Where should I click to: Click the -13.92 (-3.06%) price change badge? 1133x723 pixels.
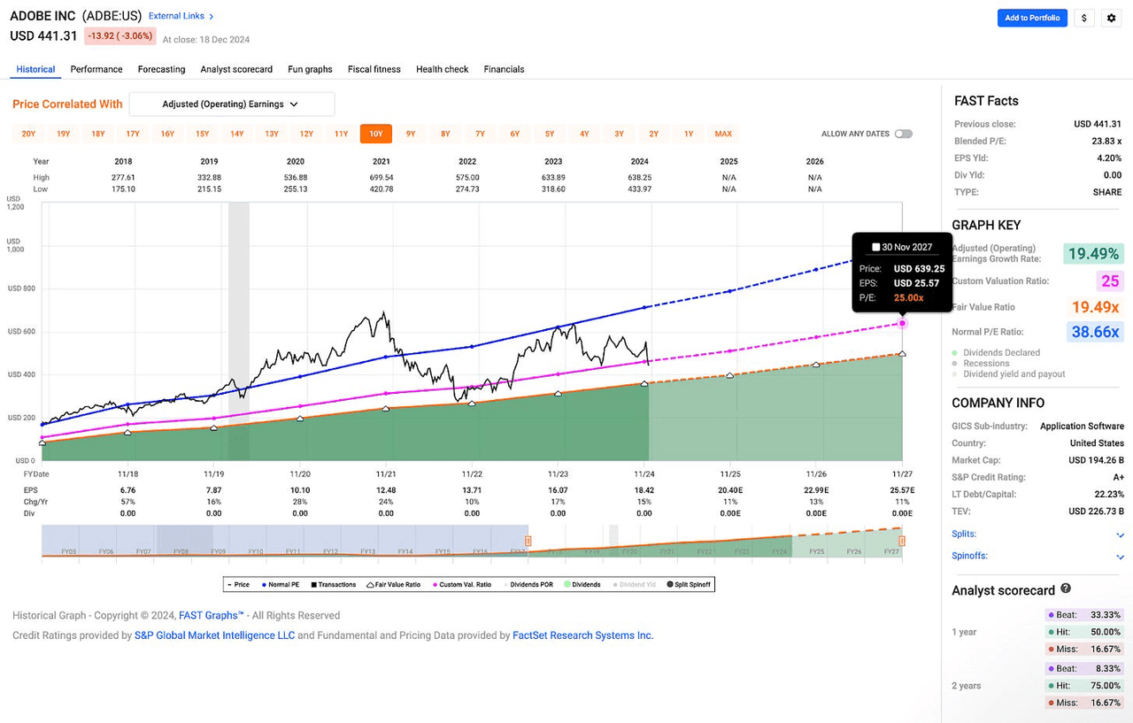pyautogui.click(x=120, y=36)
